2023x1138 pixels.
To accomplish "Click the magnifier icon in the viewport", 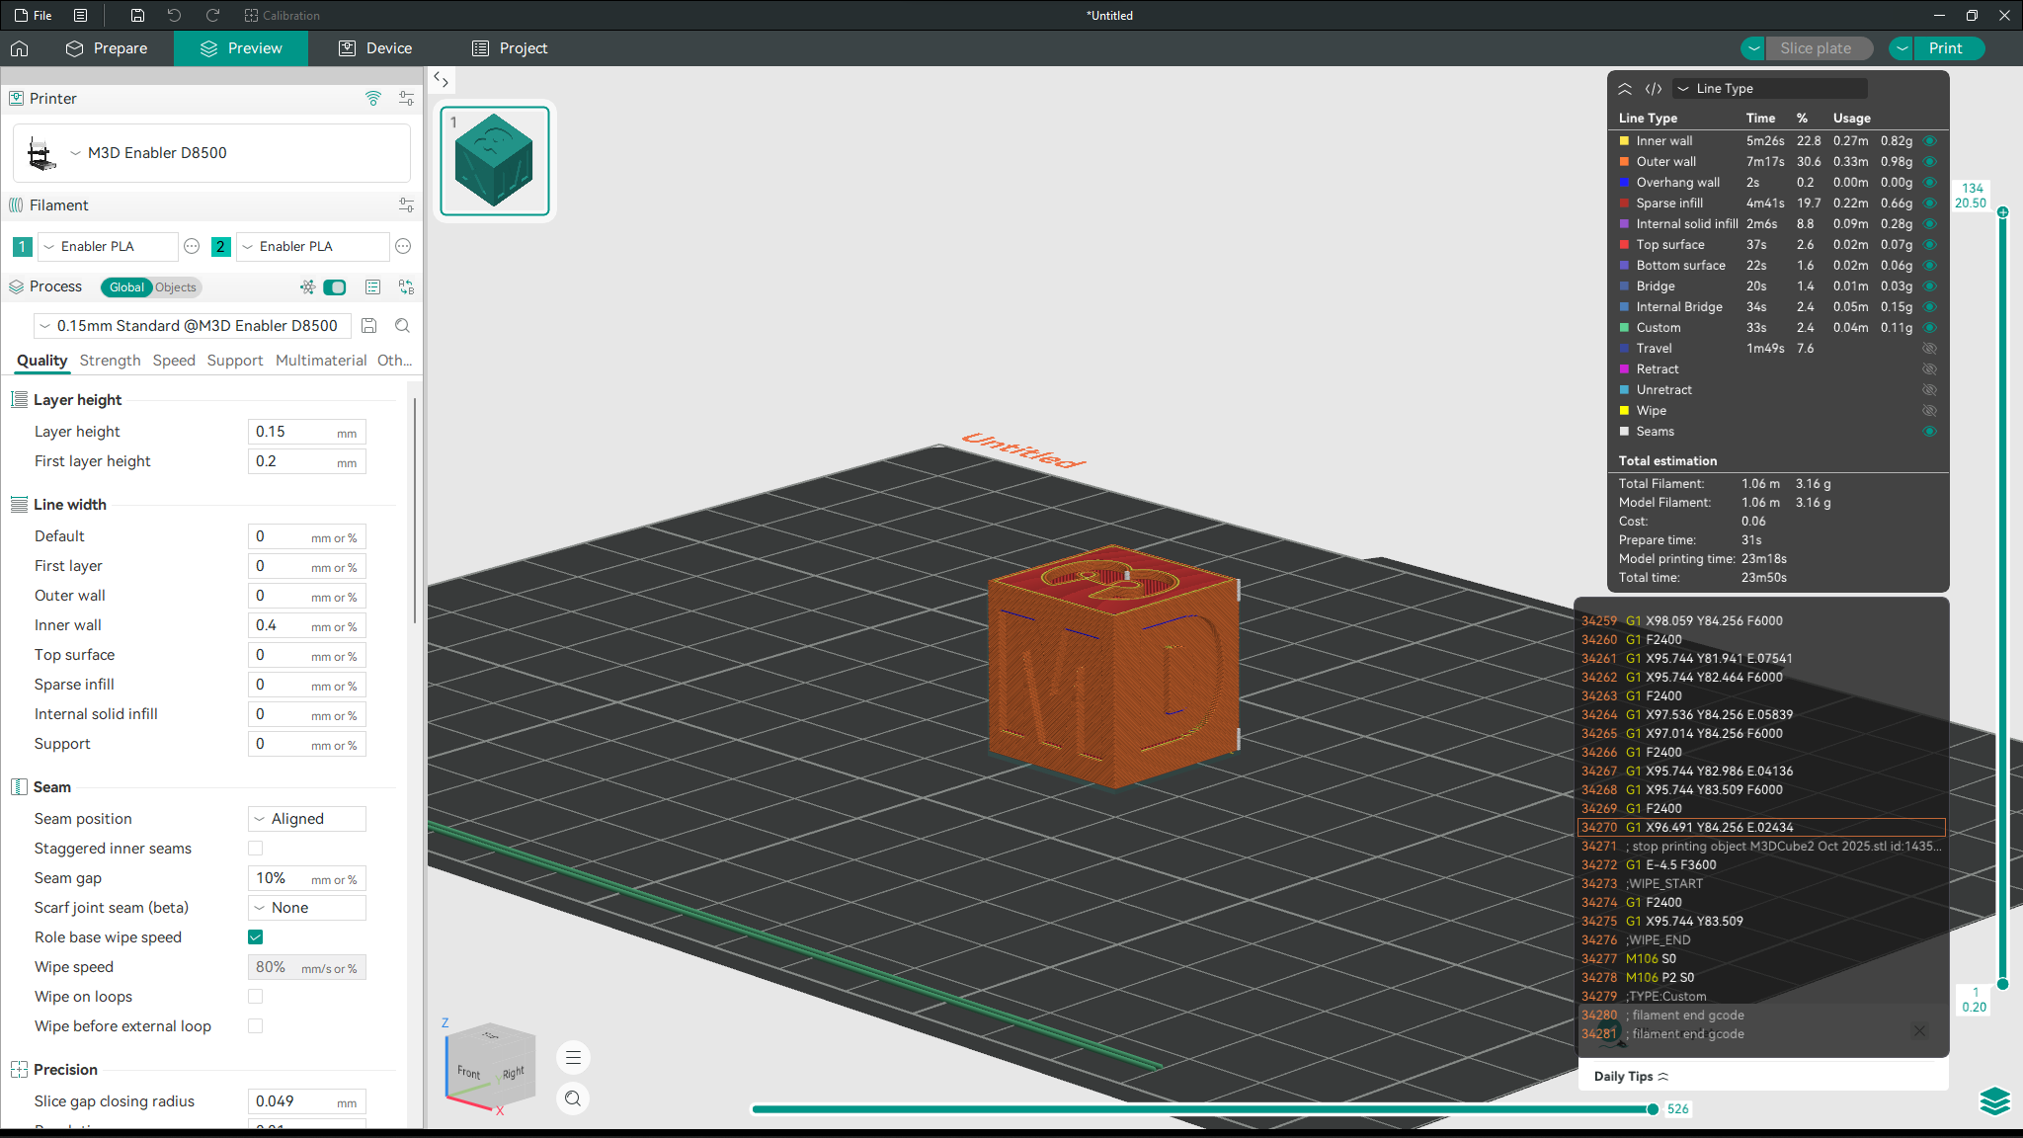I will [x=573, y=1098].
